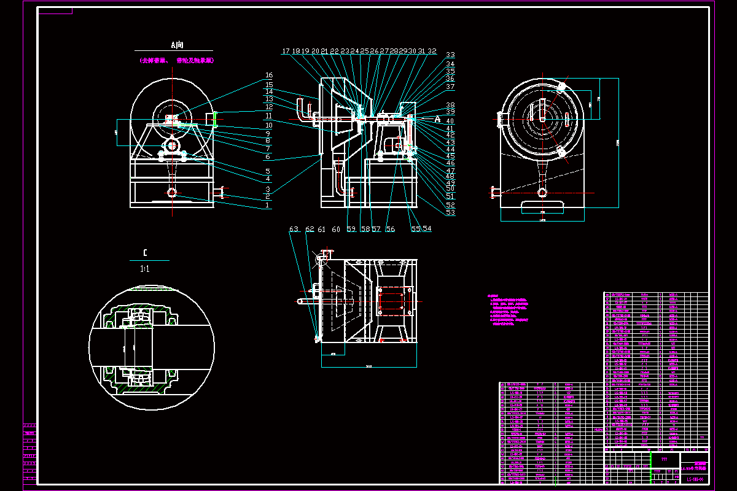Click part callout number 38
Viewport: 737px width, 491px height.
coord(450,105)
